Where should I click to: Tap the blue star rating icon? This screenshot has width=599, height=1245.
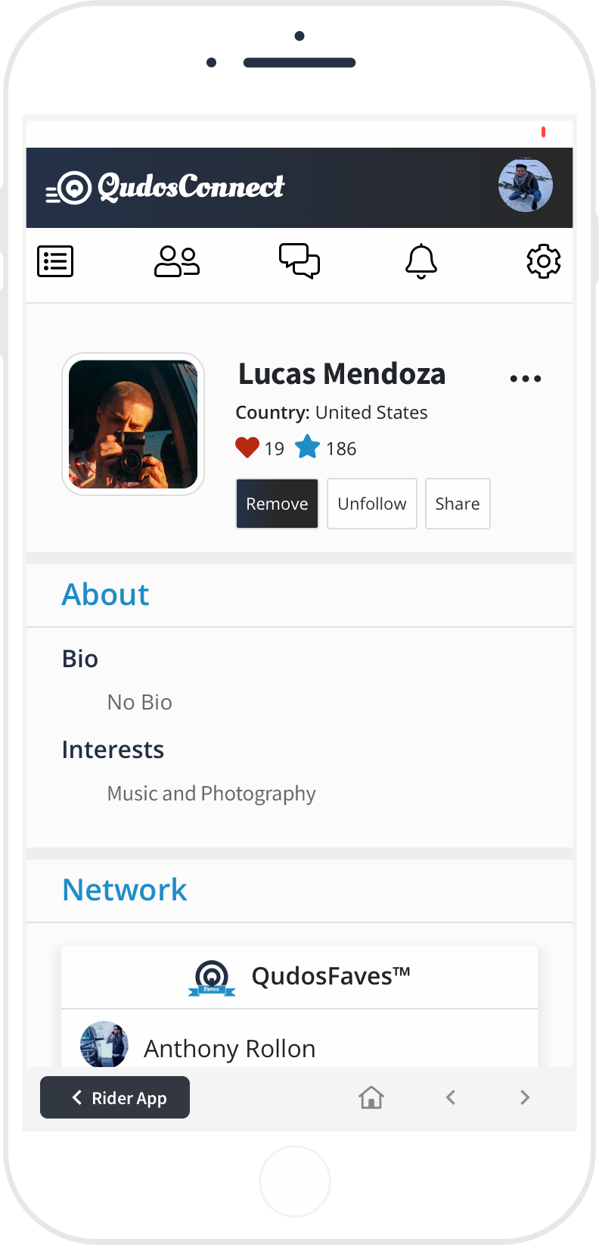[x=308, y=448]
